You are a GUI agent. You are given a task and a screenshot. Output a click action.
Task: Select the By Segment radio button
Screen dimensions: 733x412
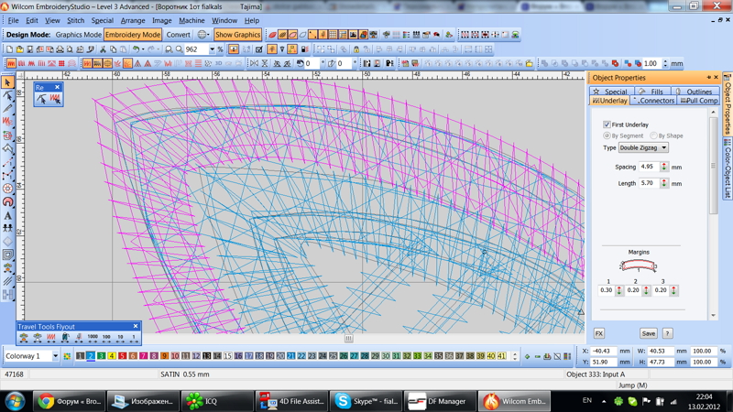[x=607, y=136]
